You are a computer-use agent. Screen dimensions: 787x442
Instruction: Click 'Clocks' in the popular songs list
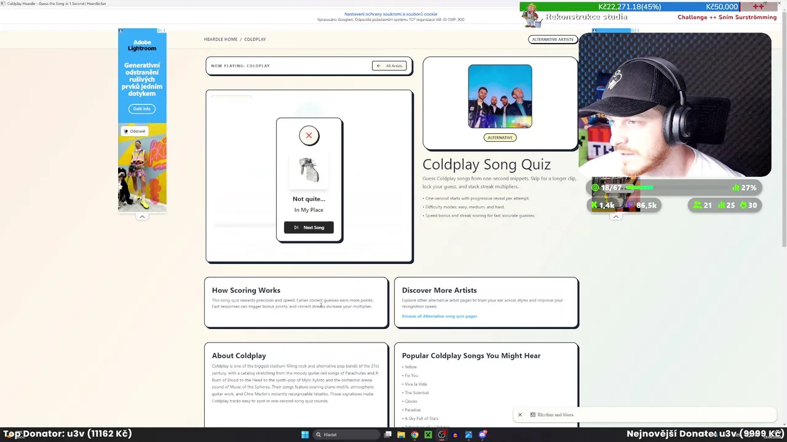411,401
